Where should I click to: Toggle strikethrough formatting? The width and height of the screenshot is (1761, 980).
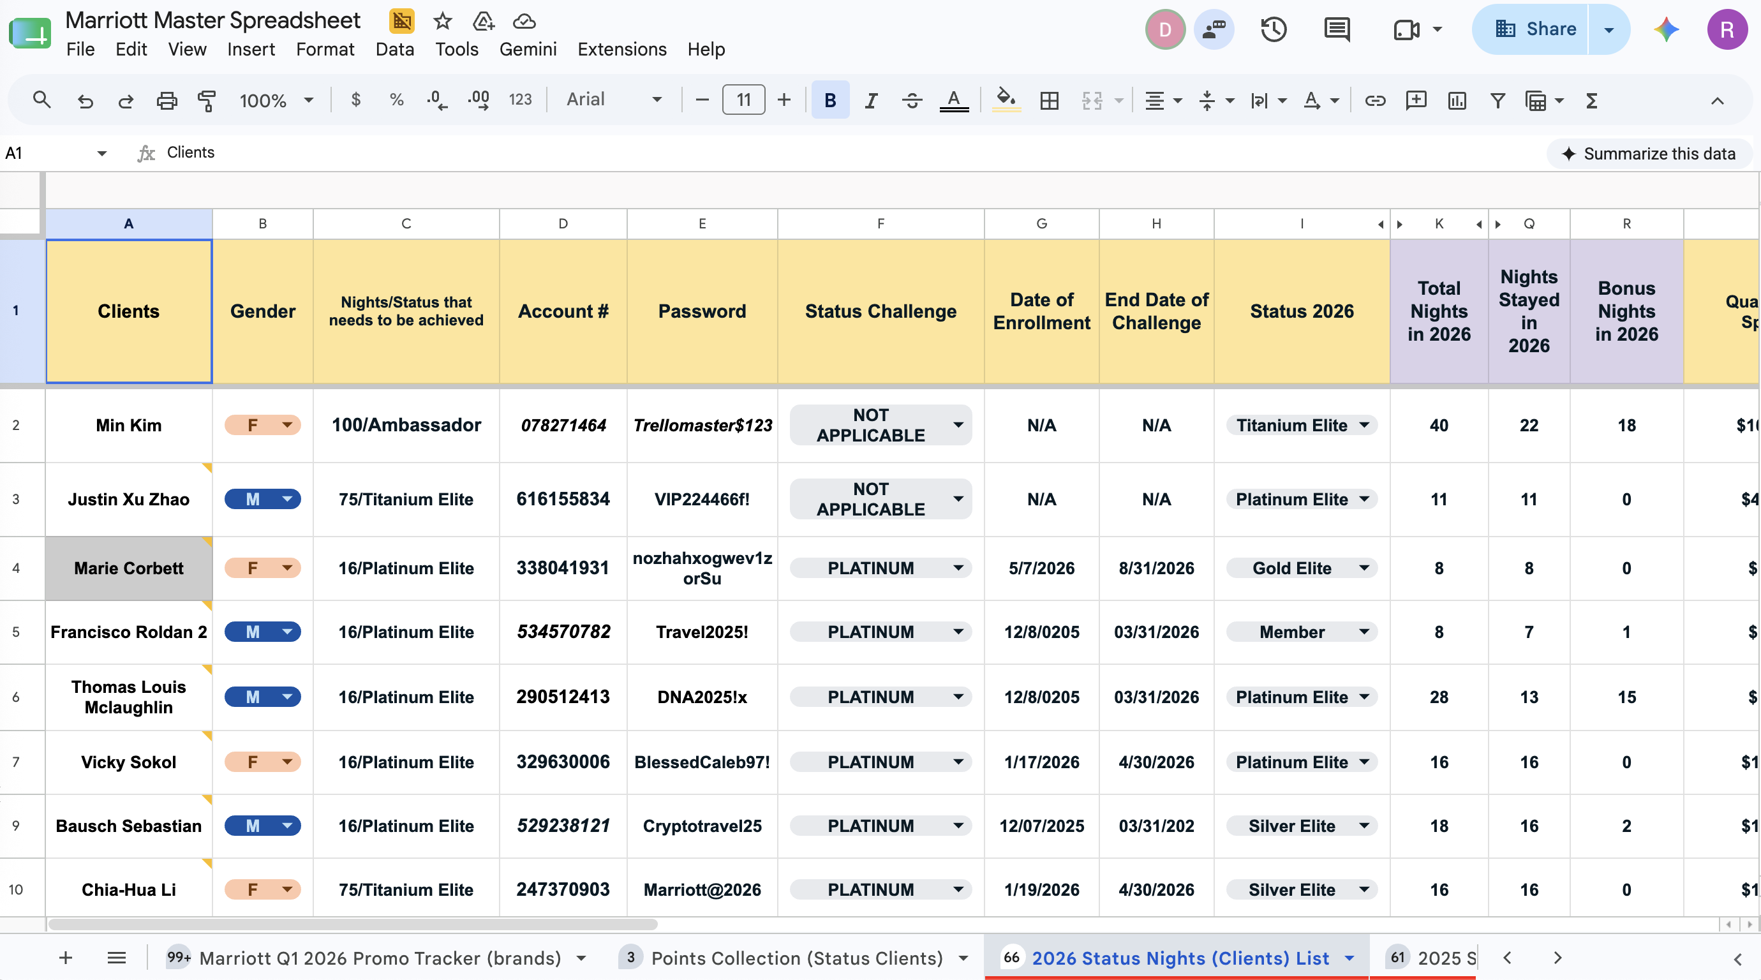click(x=912, y=100)
